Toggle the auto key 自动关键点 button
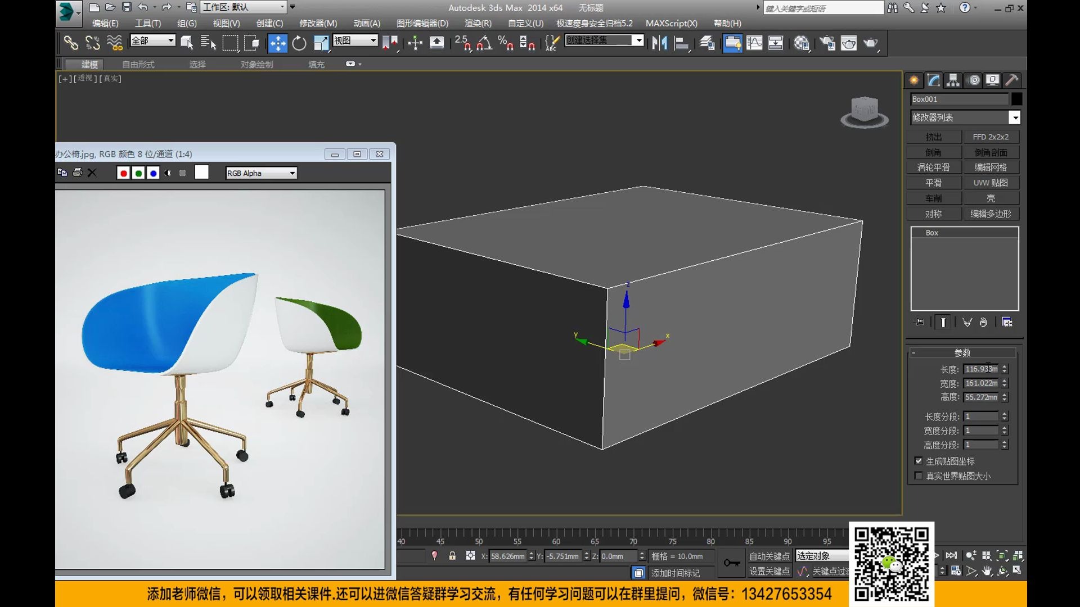The image size is (1080, 607). tap(769, 556)
